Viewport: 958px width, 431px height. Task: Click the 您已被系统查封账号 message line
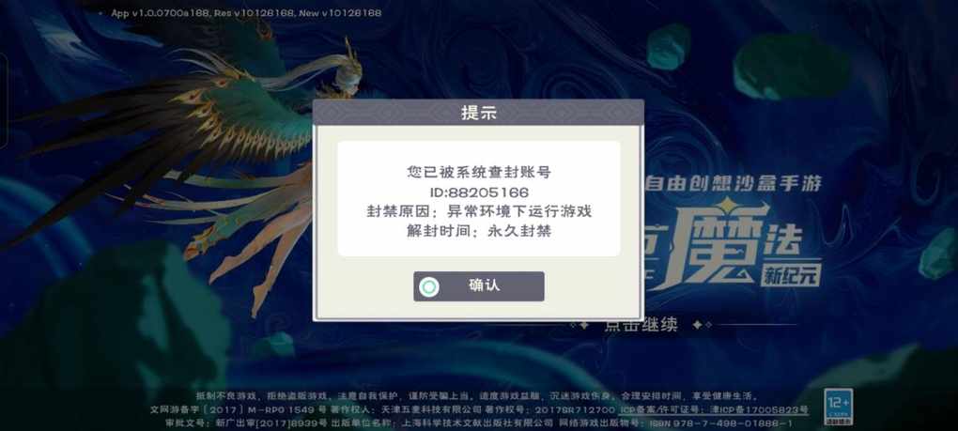tap(479, 173)
